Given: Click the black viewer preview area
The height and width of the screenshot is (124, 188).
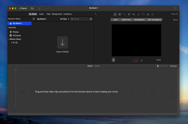Looking at the screenshot, I should (137, 40).
